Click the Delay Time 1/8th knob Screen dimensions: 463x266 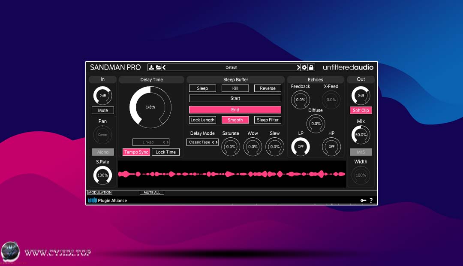click(150, 107)
